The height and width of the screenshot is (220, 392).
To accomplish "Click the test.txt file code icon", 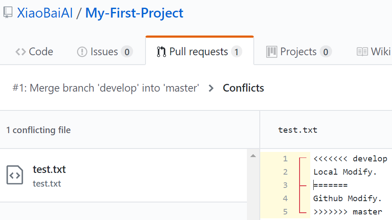I will 15,175.
